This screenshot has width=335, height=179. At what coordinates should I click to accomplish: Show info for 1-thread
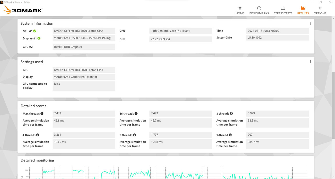click(230, 135)
